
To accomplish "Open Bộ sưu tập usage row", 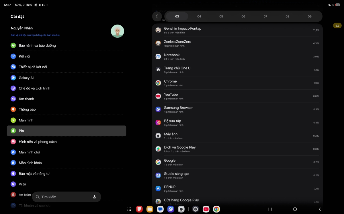I will pos(237,123).
